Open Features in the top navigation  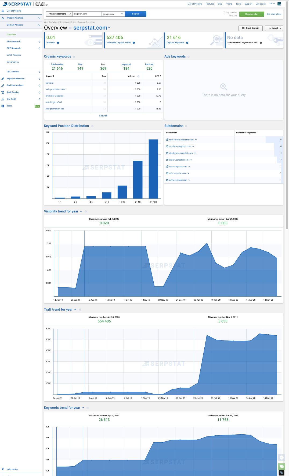point(210,4)
